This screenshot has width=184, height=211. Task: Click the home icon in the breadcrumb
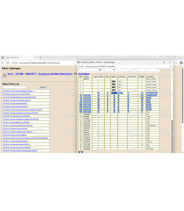coord(4,75)
